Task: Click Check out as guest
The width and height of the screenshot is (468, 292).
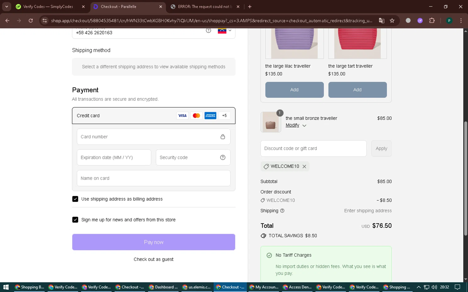Action: click(x=154, y=259)
